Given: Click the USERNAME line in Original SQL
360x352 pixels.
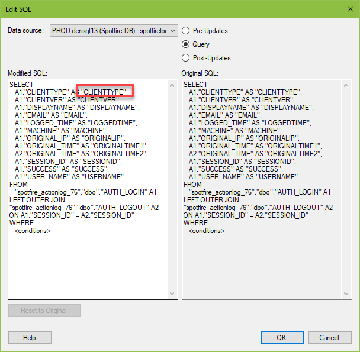Looking at the screenshot, I should click(243, 177).
